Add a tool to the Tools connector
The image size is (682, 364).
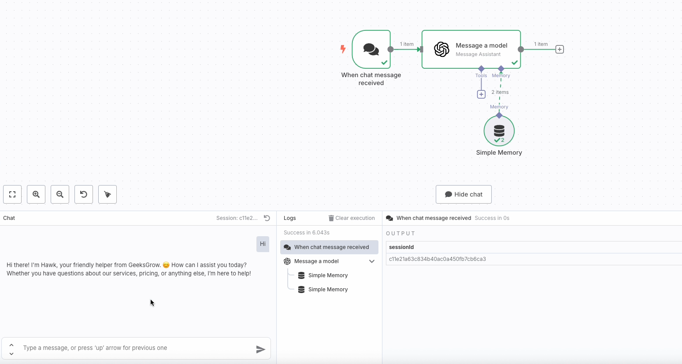(481, 94)
